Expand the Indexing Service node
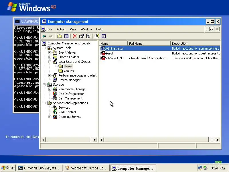The height and width of the screenshot is (172, 229). (x=50, y=117)
